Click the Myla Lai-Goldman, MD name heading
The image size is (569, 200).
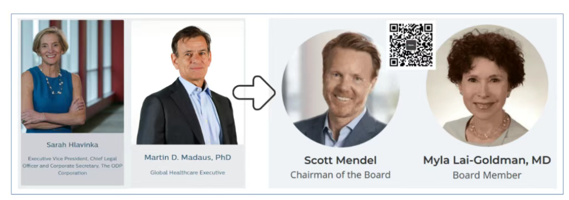[487, 160]
